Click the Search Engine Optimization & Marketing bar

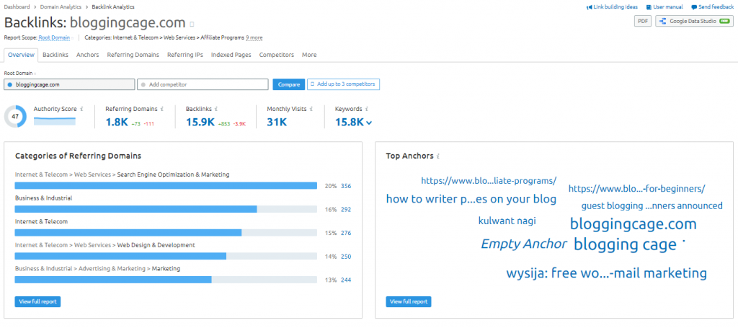click(166, 185)
